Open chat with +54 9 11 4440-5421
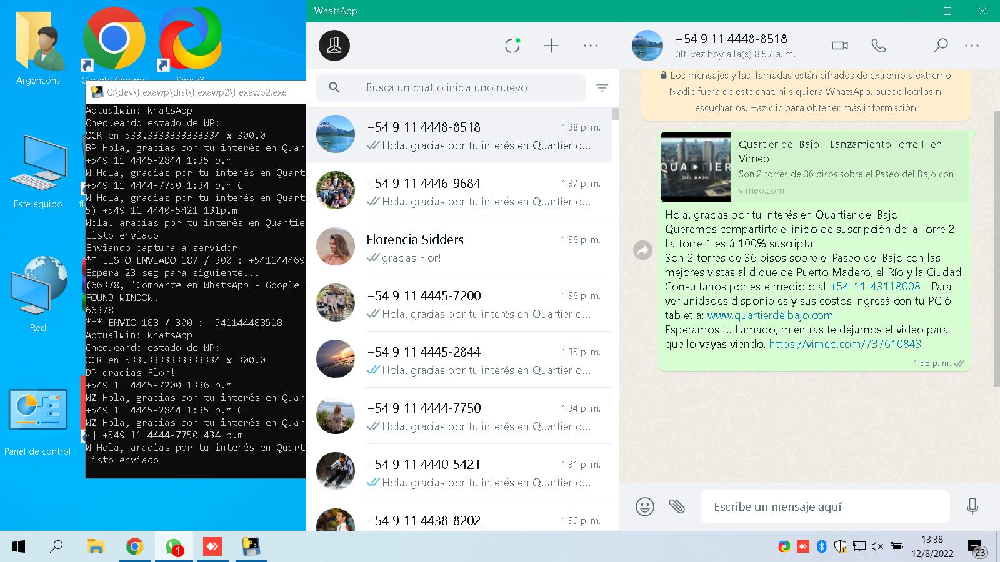1000x562 pixels. tap(459, 472)
